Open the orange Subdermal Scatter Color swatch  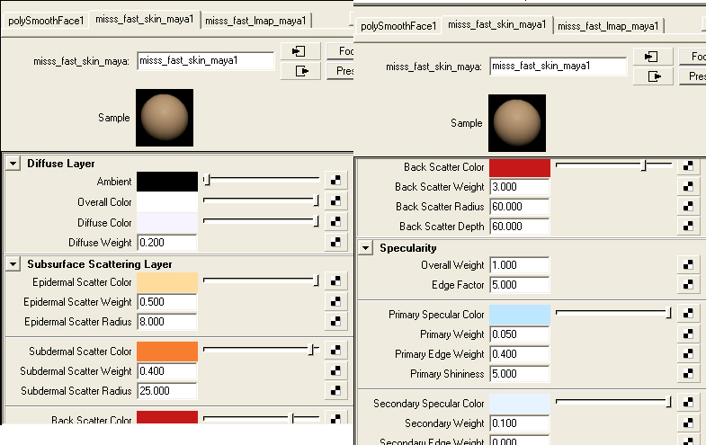tap(167, 352)
